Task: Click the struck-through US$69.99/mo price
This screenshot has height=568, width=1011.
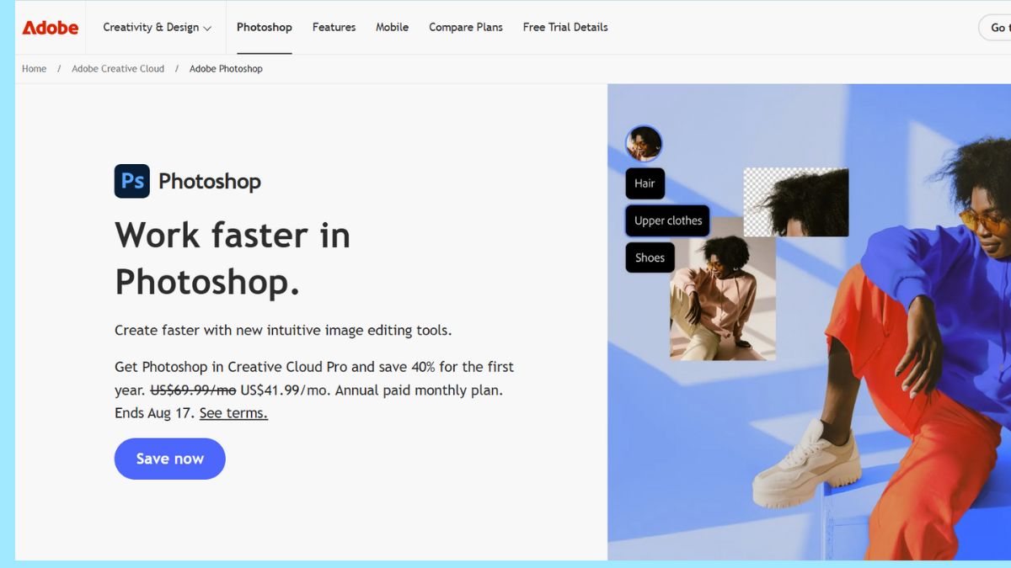Action: pos(193,390)
